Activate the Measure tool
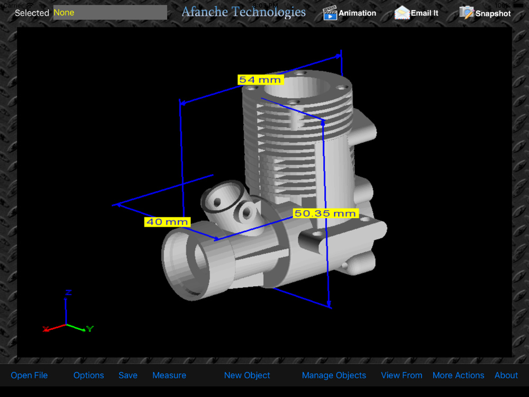529x397 pixels. (169, 375)
